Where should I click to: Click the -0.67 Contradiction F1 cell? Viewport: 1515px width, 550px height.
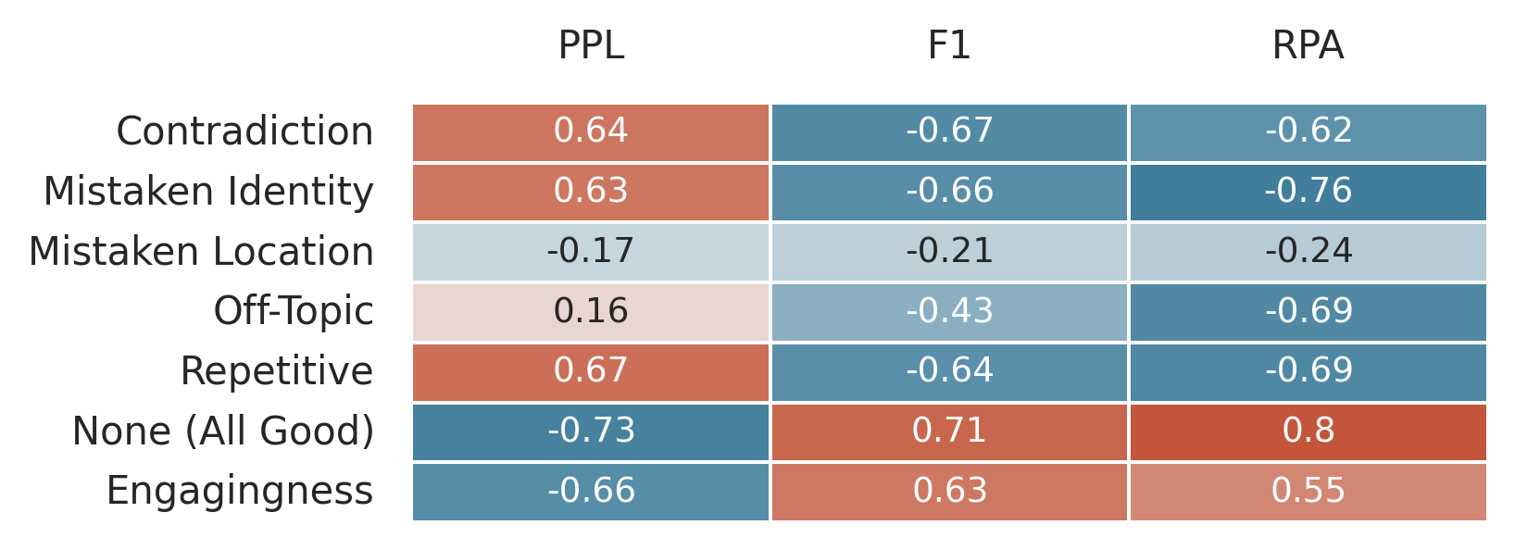tap(949, 131)
